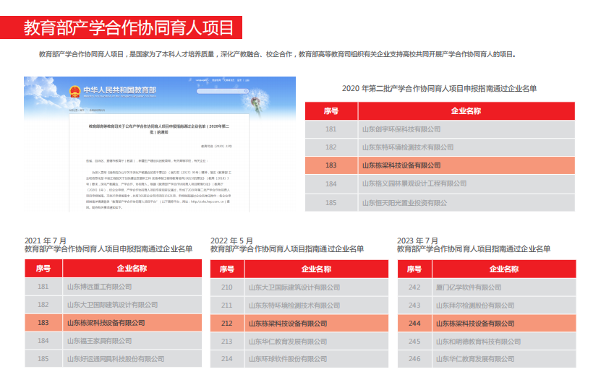This screenshot has height=377, width=601.
Task: Select the 2022 年 5 月 date heading
Action: 231,240
